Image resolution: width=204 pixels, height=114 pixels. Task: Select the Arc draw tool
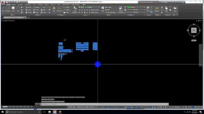[18, 9]
